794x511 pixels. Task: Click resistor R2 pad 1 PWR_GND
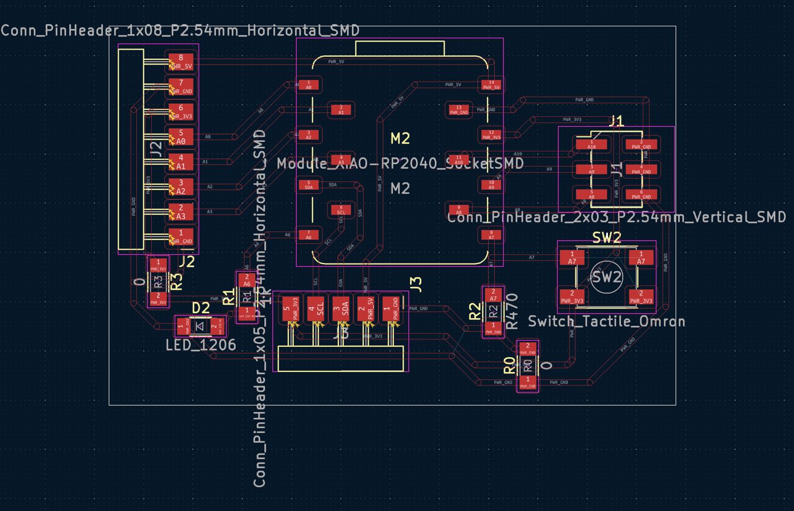pos(493,328)
